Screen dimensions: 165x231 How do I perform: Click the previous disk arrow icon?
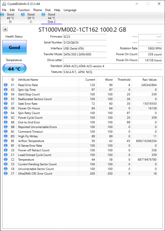pos(5,29)
